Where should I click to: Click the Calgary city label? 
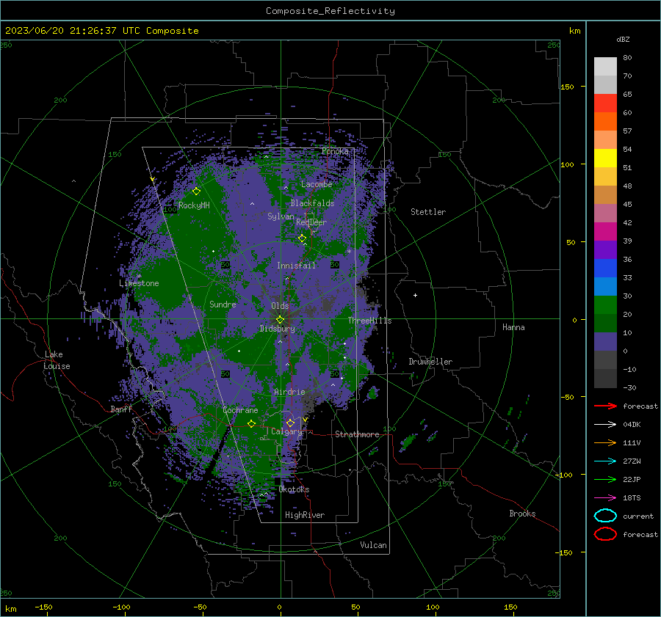click(286, 431)
